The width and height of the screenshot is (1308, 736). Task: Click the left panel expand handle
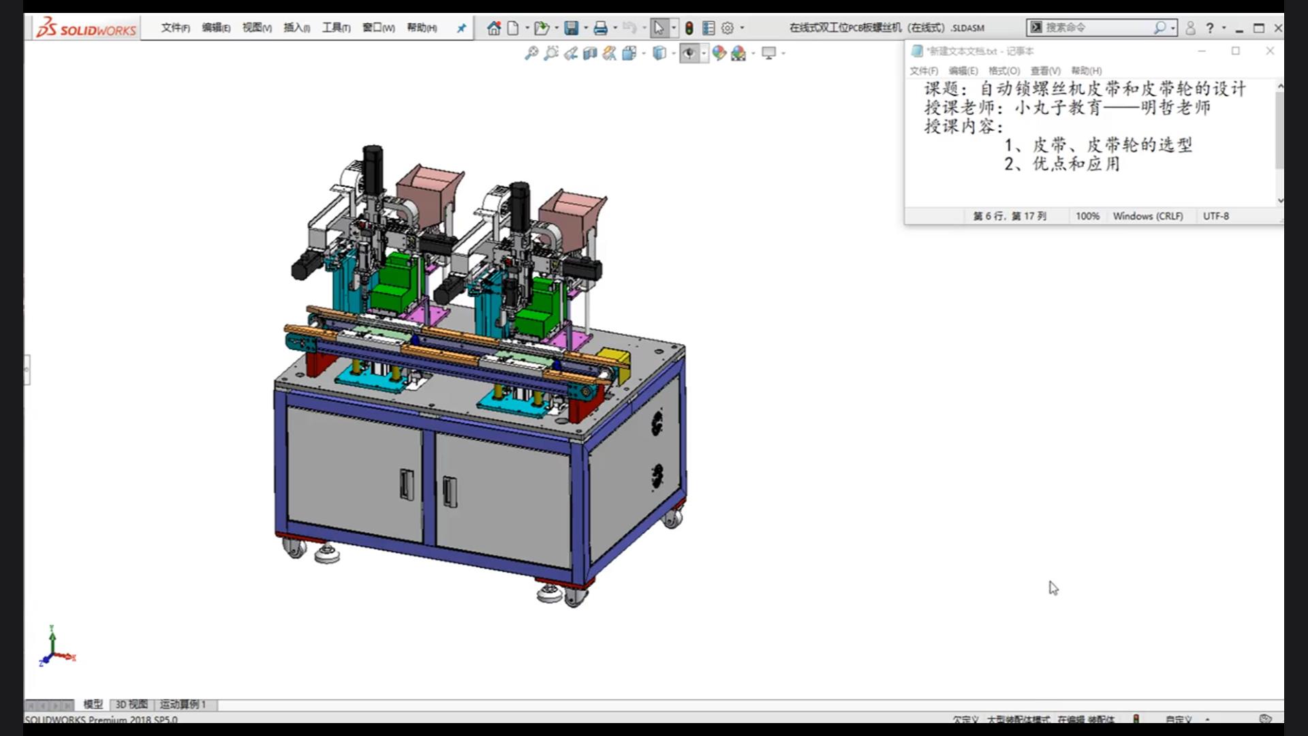pyautogui.click(x=27, y=370)
